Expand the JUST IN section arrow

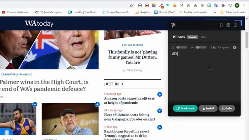(x=123, y=84)
